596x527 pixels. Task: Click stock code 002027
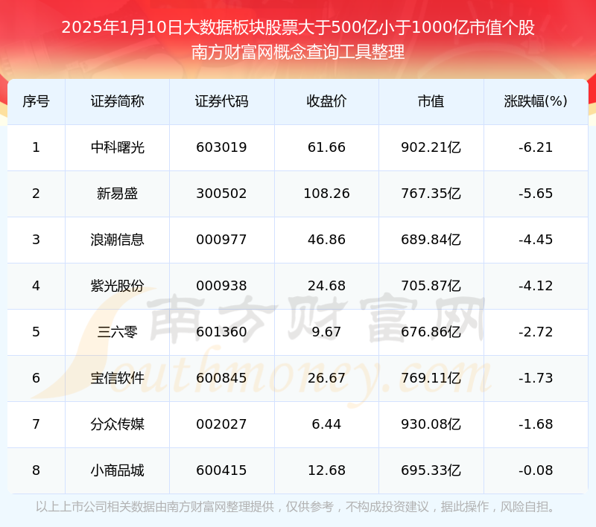[221, 424]
